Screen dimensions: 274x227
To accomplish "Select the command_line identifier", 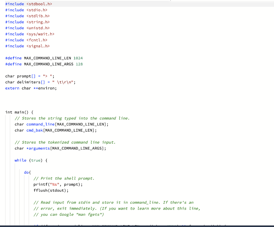I will [40, 124].
